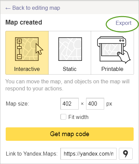Choose the Interactive map type label
The height and width of the screenshot is (164, 139).
point(27,69)
